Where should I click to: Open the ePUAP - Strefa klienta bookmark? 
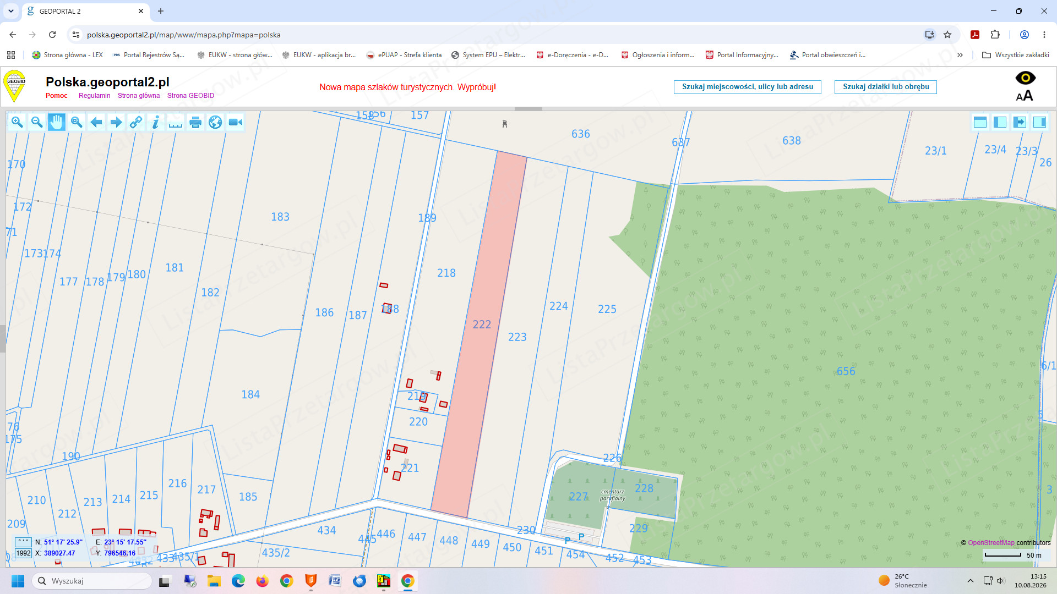[404, 55]
